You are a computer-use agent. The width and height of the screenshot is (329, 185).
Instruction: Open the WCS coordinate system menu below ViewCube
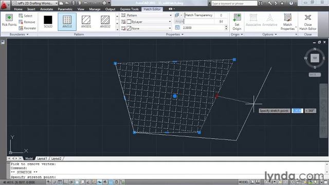[x=315, y=75]
